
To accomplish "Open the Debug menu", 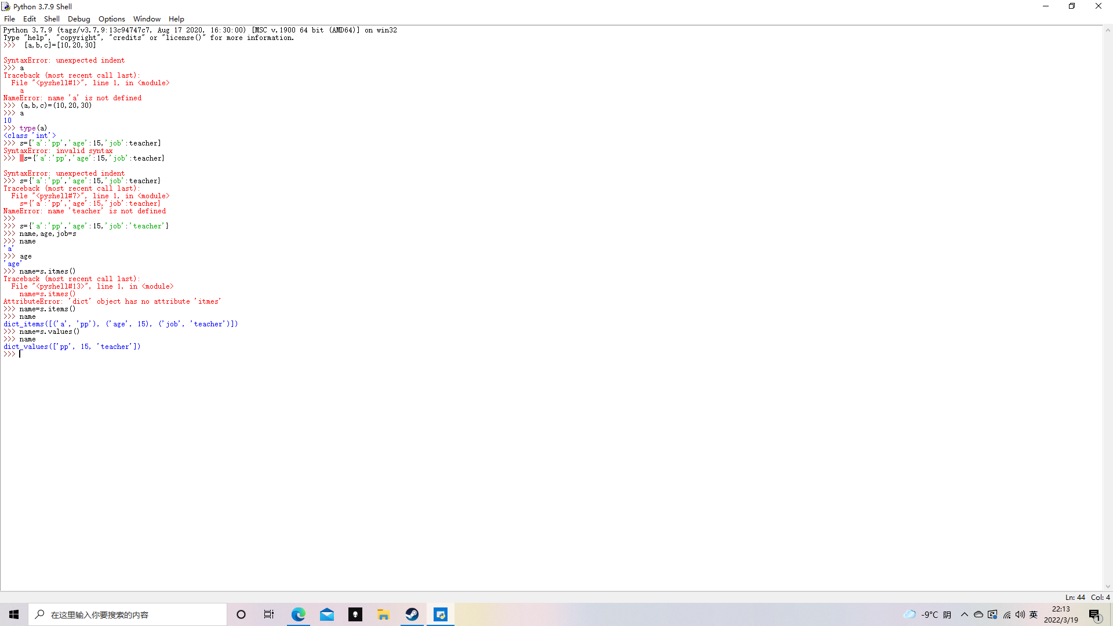I will coord(79,19).
